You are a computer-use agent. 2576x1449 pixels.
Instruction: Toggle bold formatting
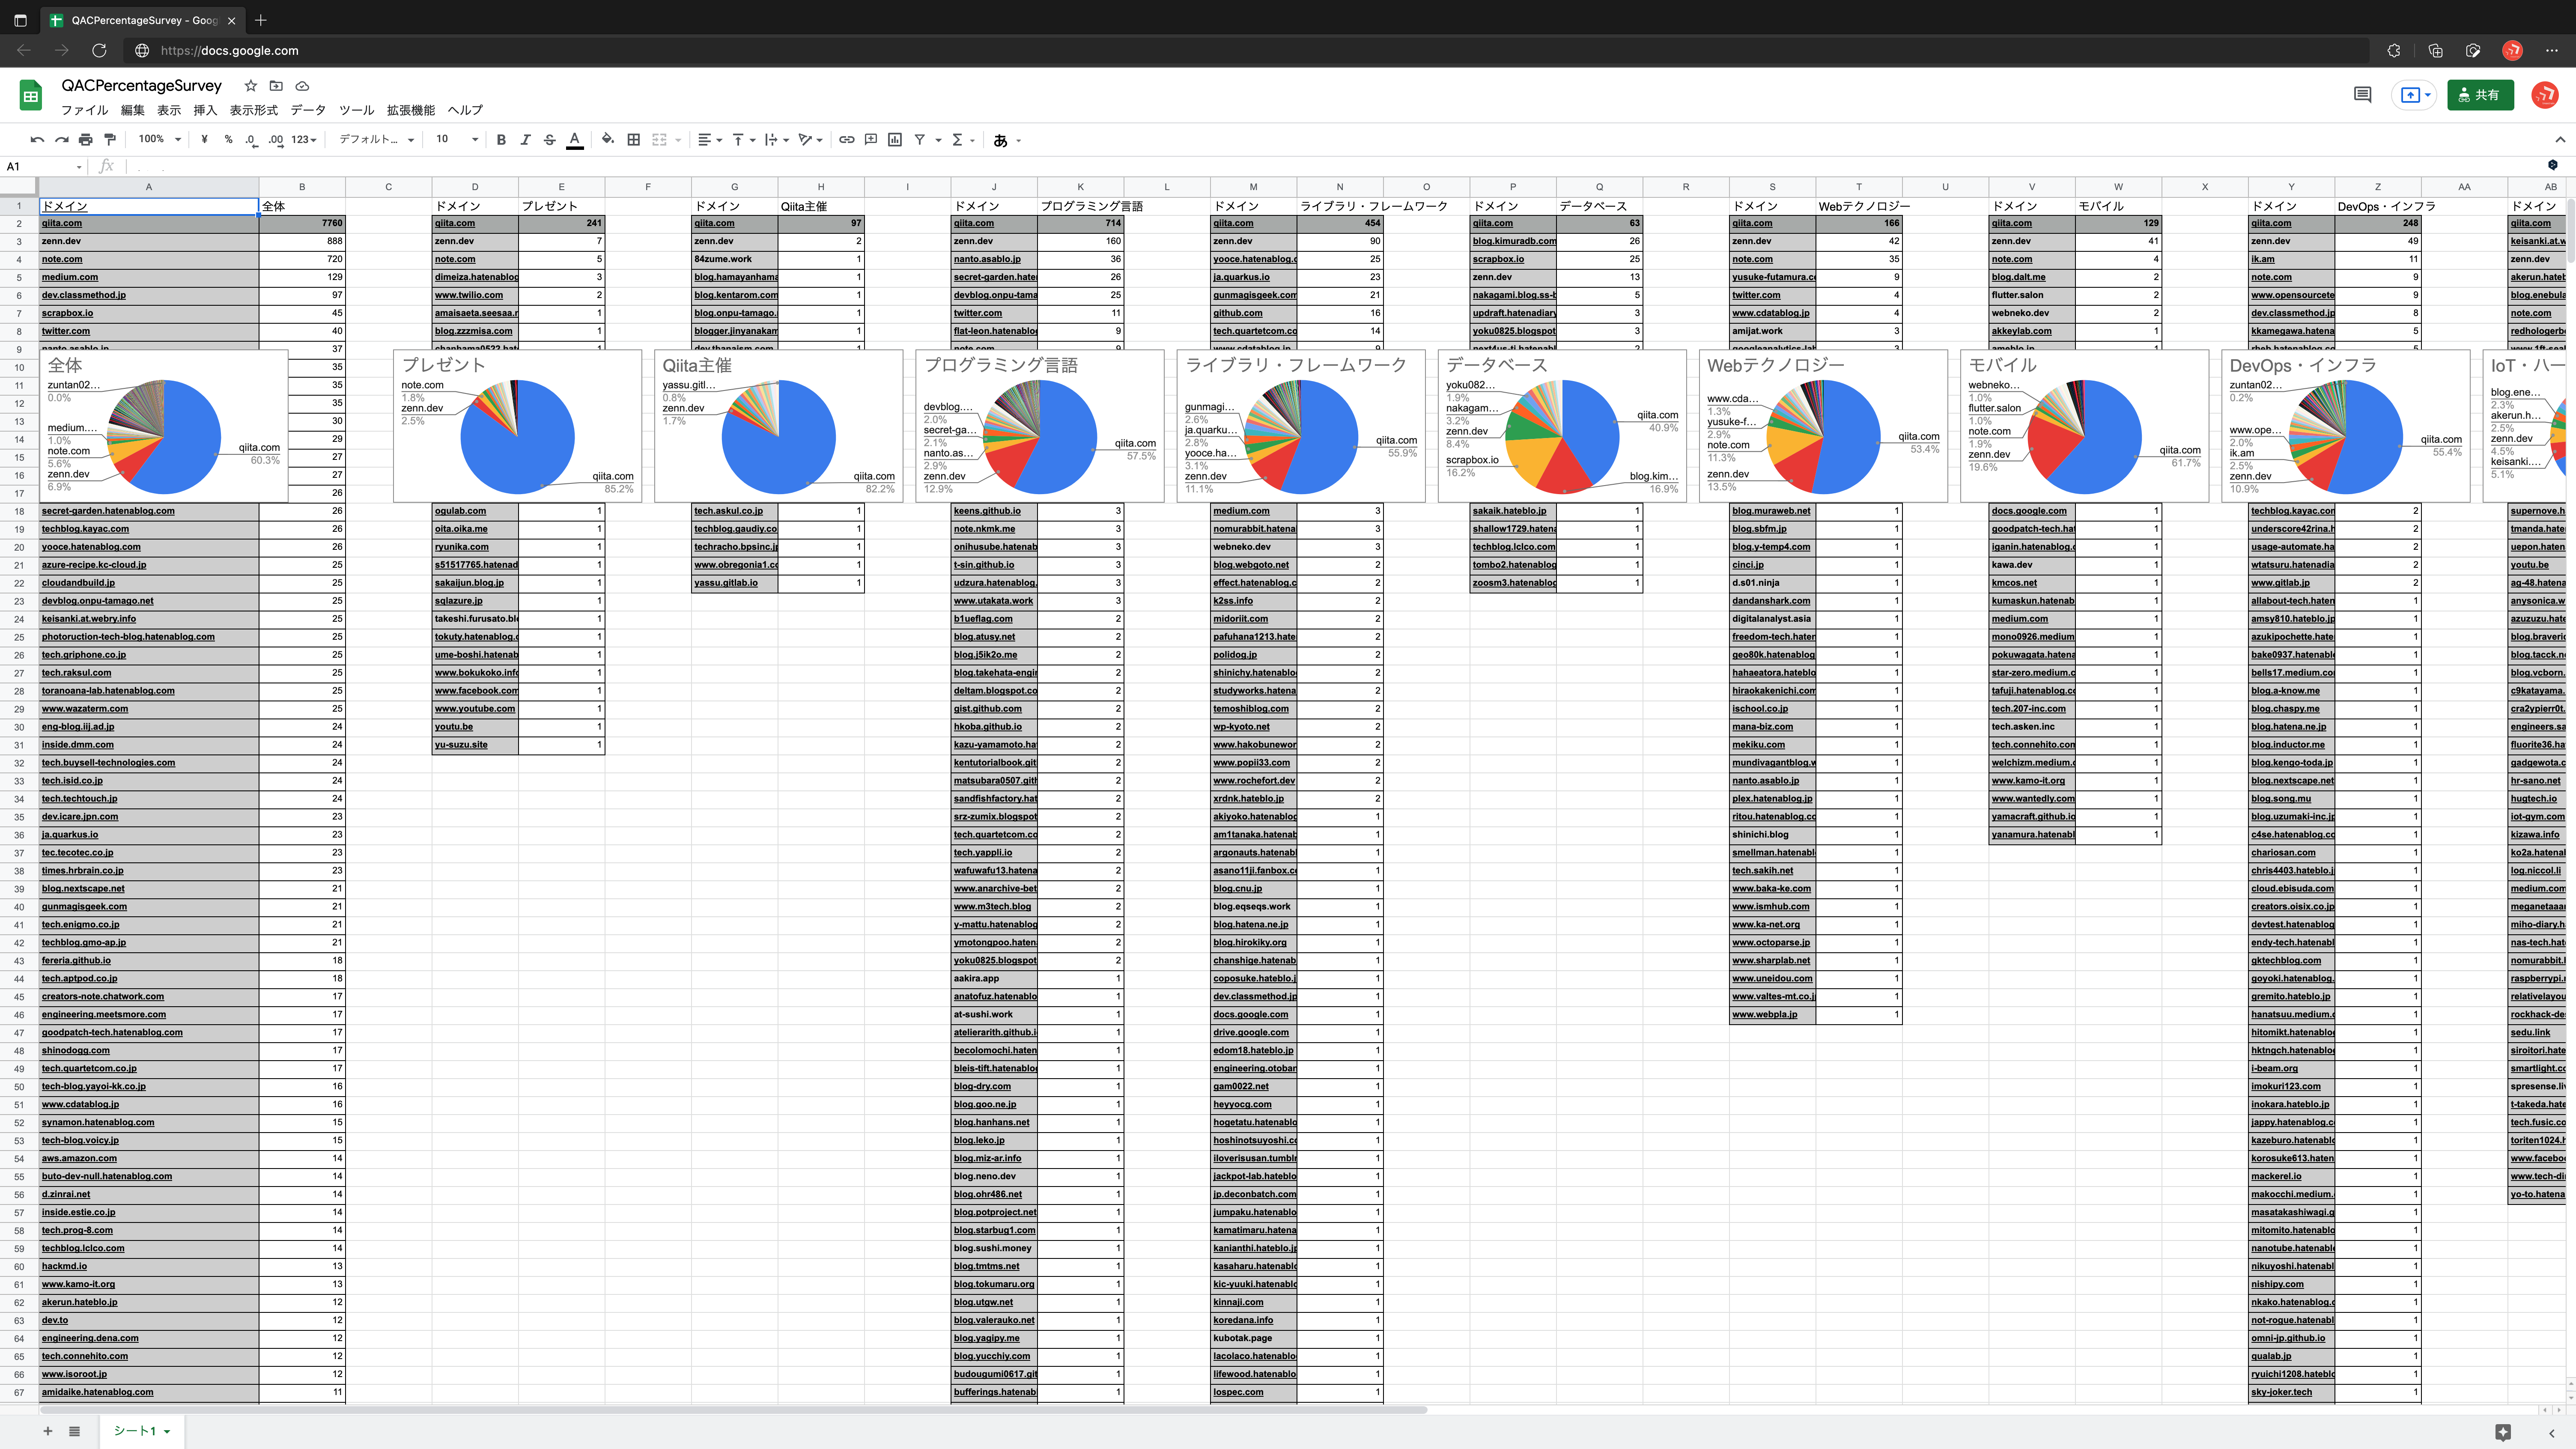501,140
